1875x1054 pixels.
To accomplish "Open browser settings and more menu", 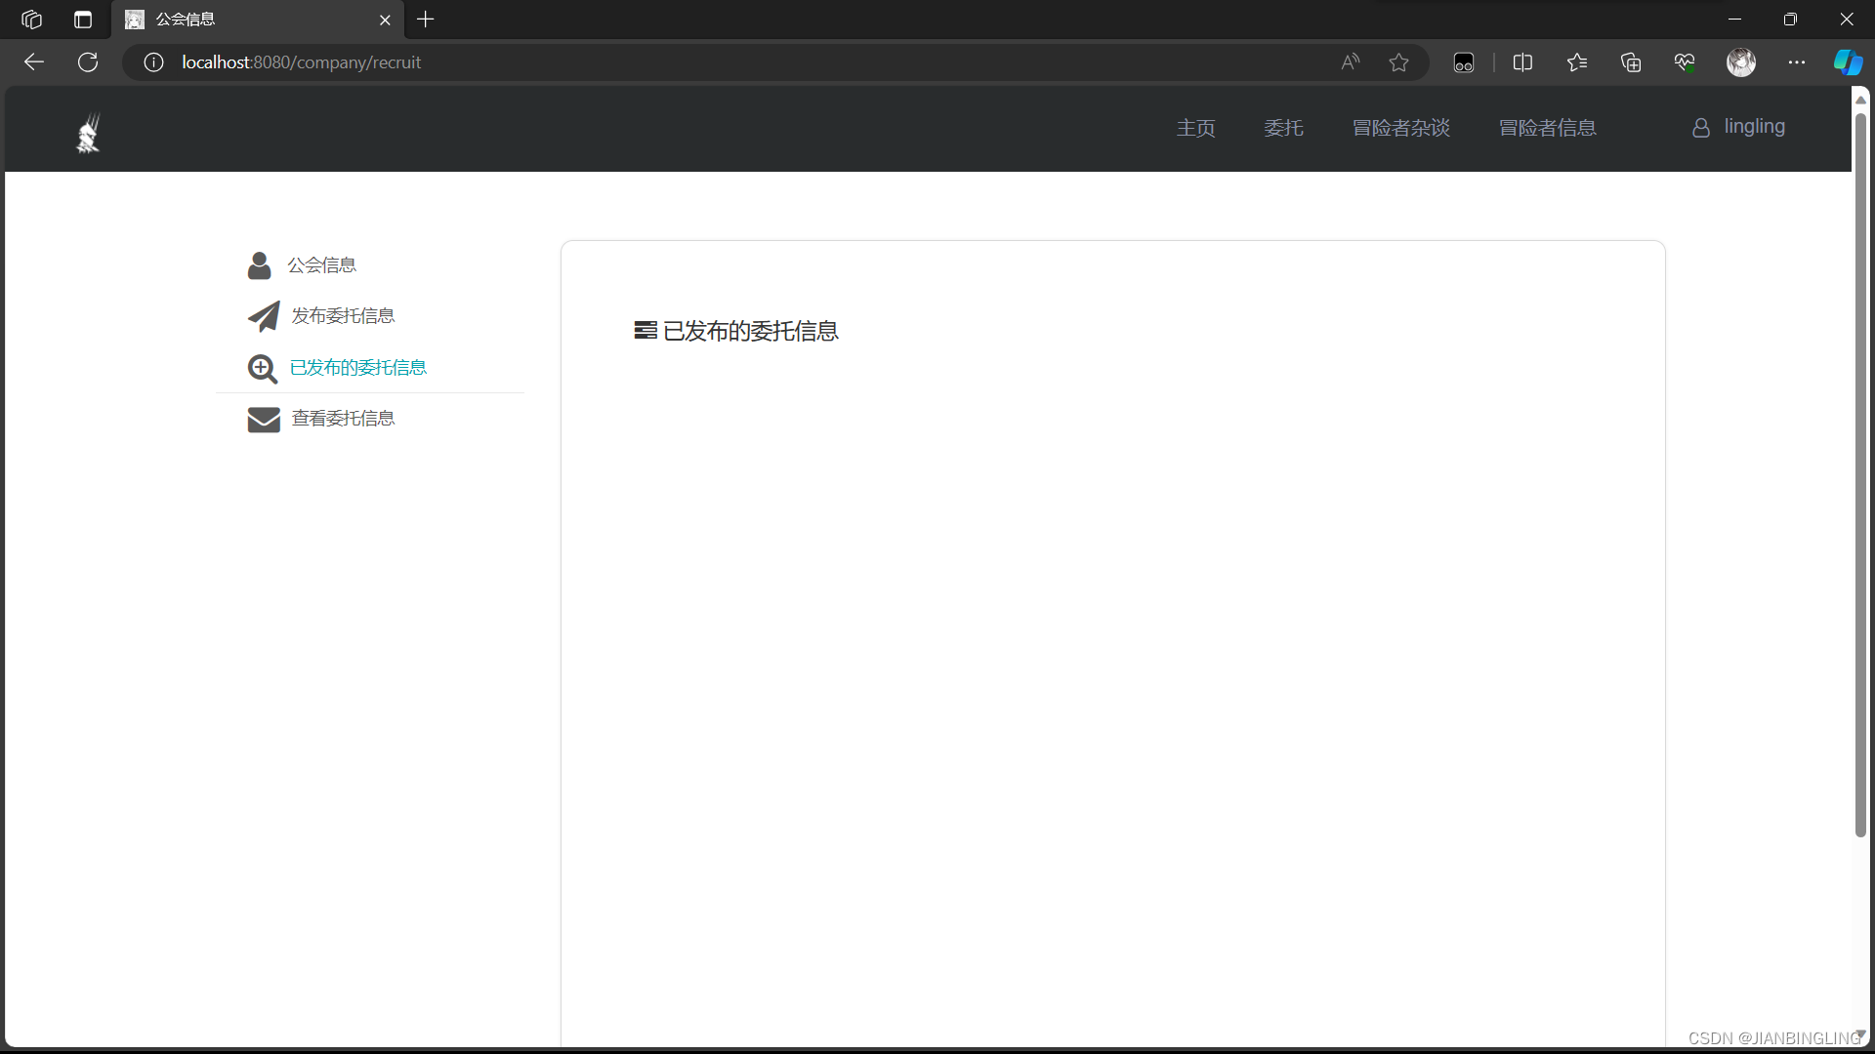I will [1797, 62].
